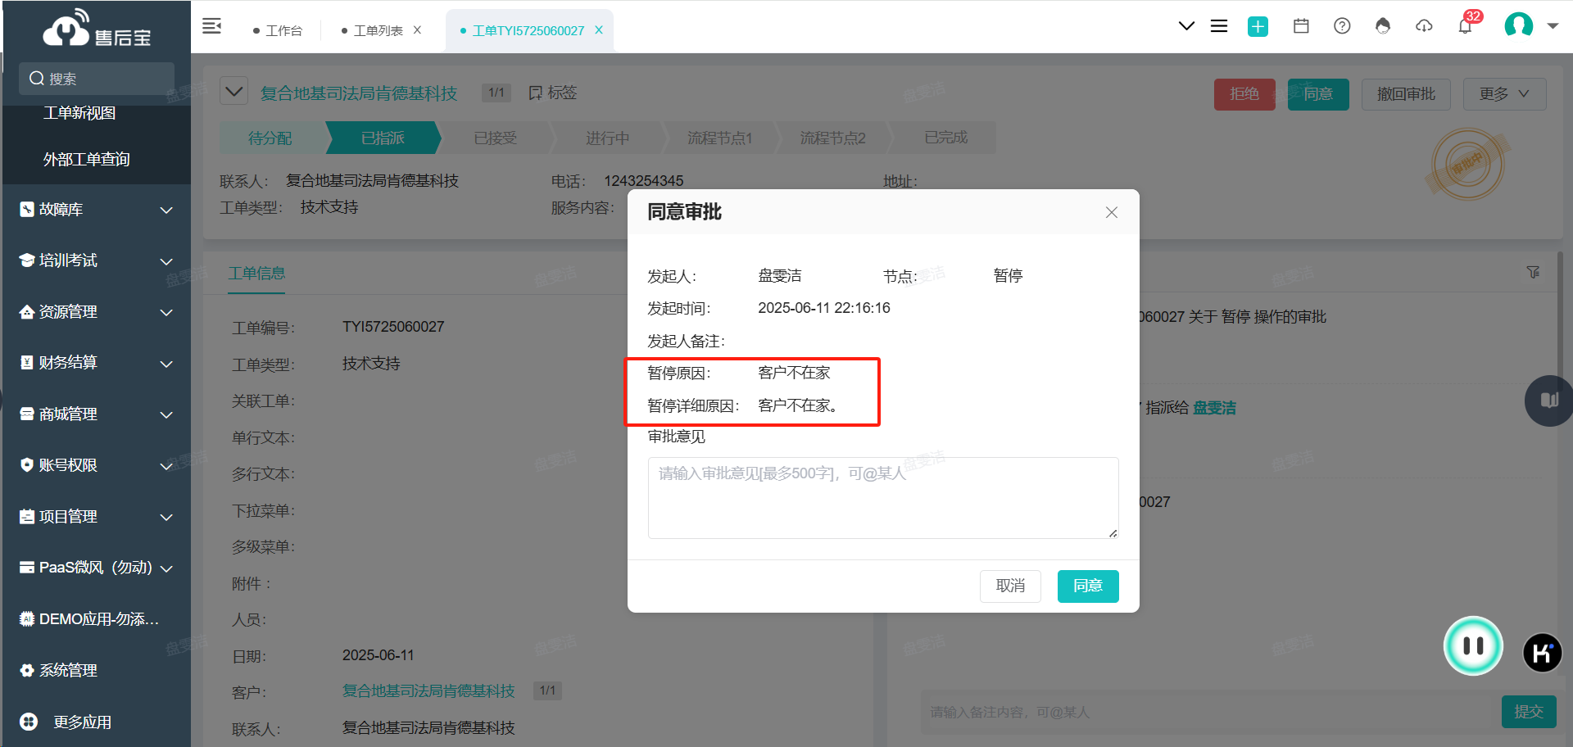The image size is (1573, 747).
Task: Expand the 资源管理 sidebar menu
Action: 97,312
